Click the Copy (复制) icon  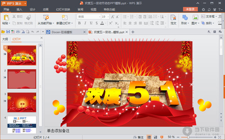(14, 23)
